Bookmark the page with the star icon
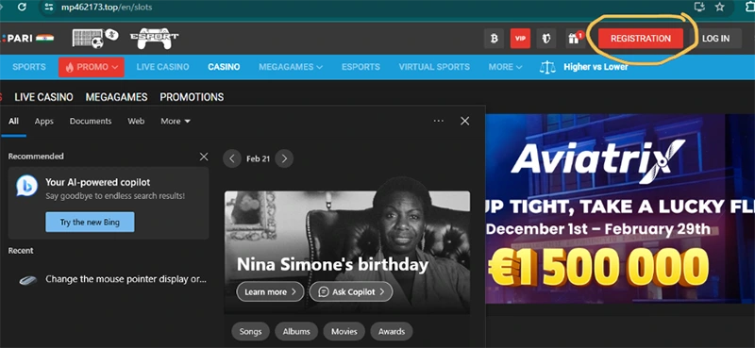 [x=719, y=7]
